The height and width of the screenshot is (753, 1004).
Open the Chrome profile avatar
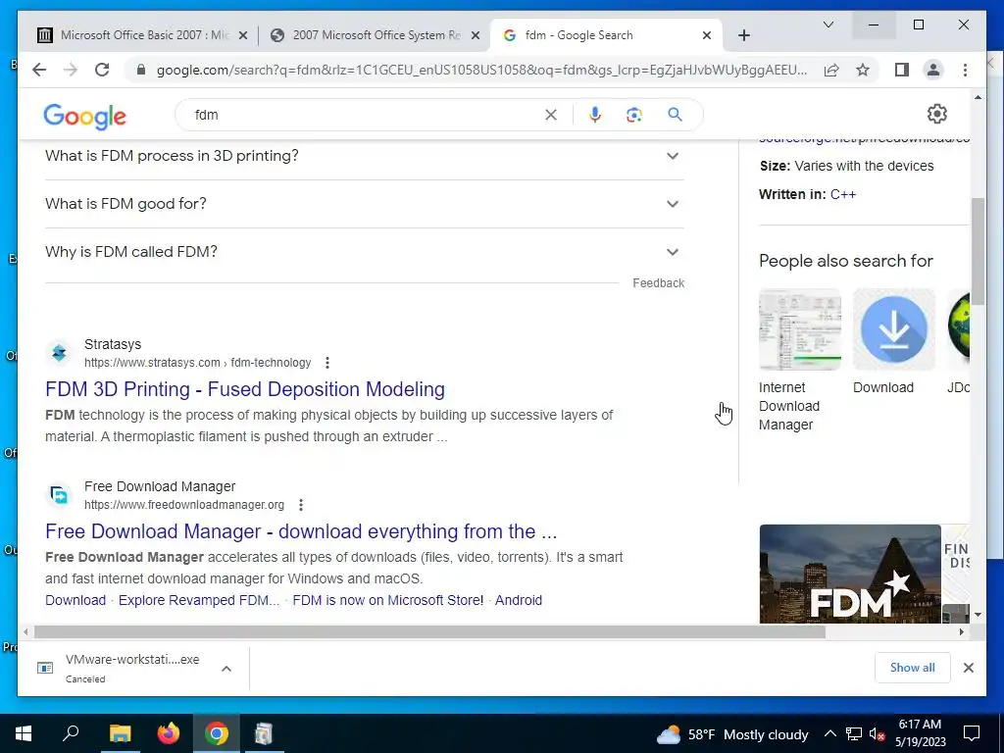933,70
